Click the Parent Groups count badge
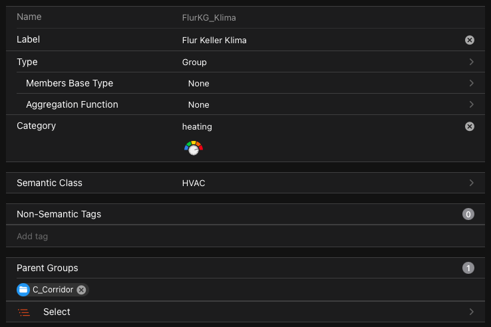491x327 pixels. [x=468, y=269]
